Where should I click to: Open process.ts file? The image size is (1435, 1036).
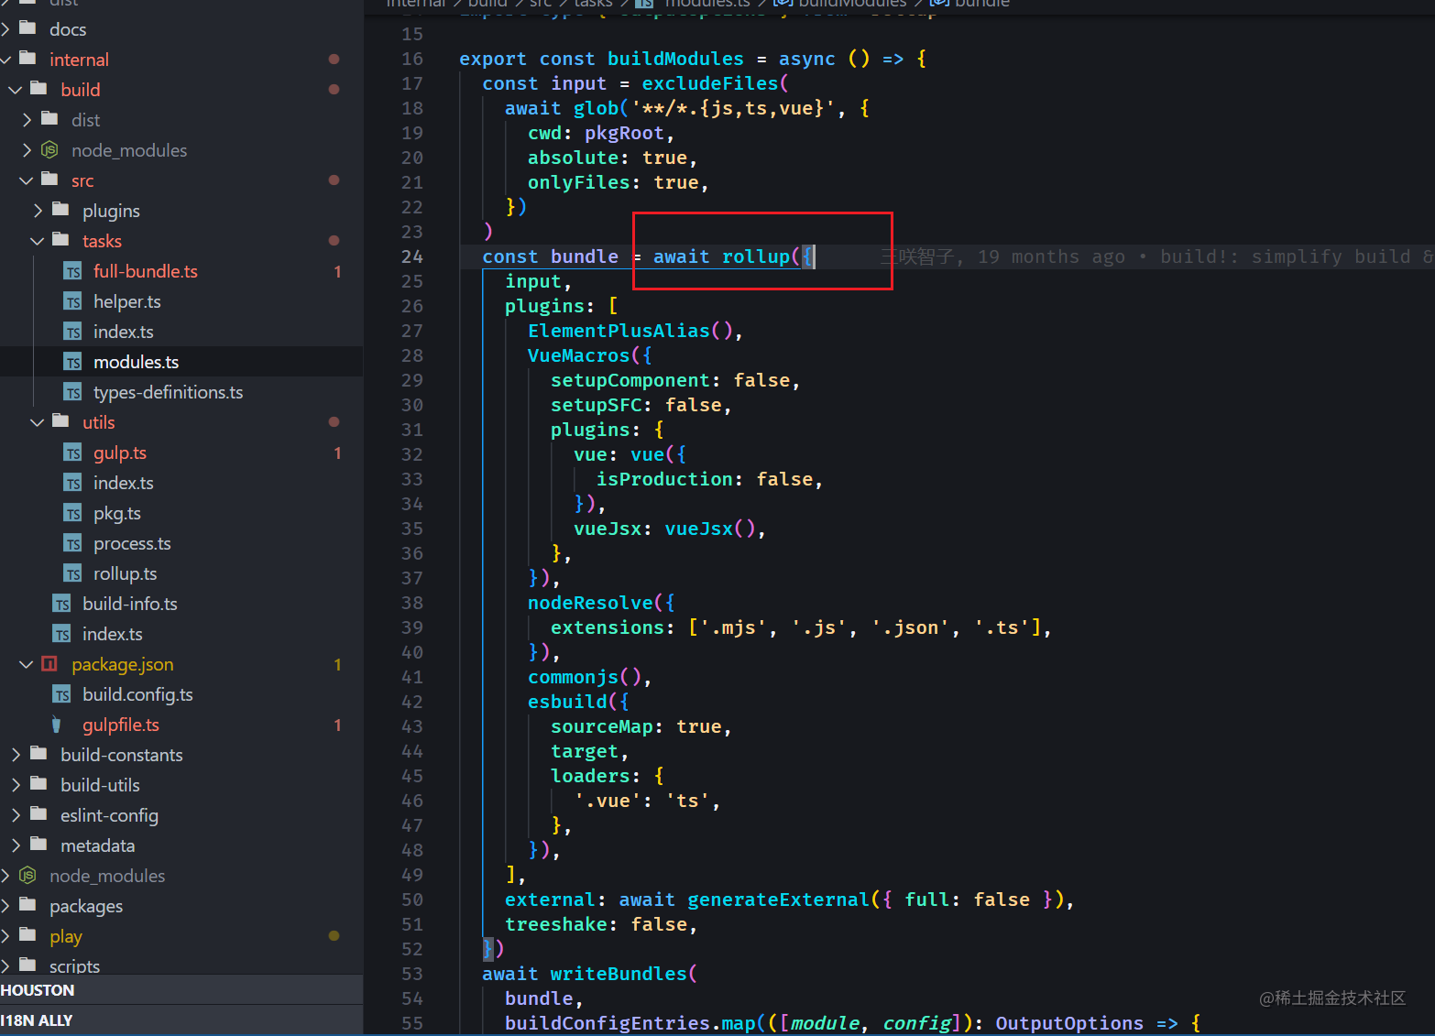[132, 543]
